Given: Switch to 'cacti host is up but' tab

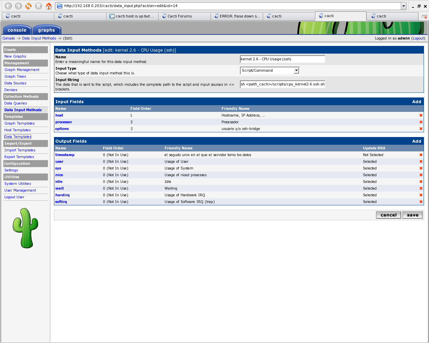Looking at the screenshot, I should pyautogui.click(x=132, y=16).
